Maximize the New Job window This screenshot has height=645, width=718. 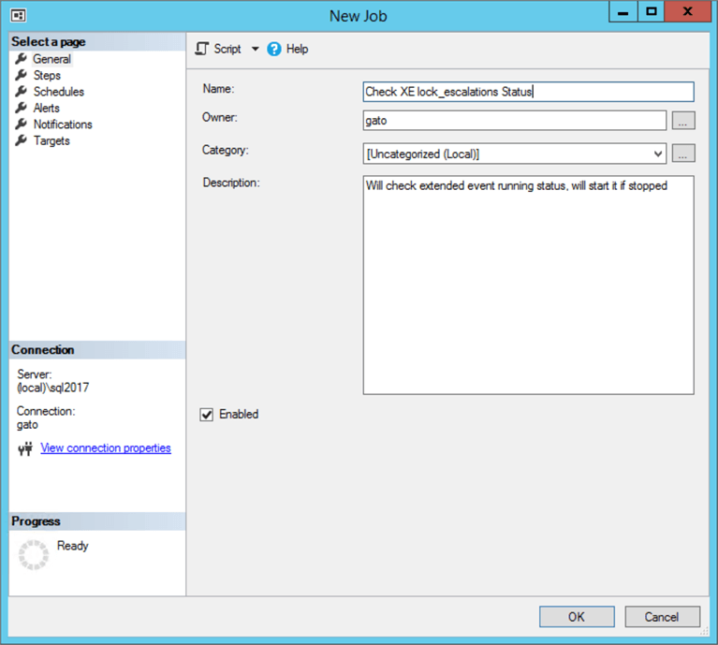tap(652, 12)
